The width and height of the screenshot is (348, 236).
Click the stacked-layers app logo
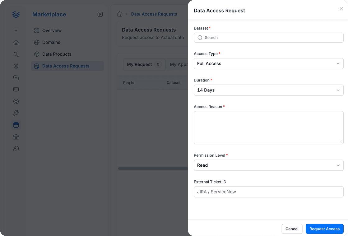click(x=16, y=14)
